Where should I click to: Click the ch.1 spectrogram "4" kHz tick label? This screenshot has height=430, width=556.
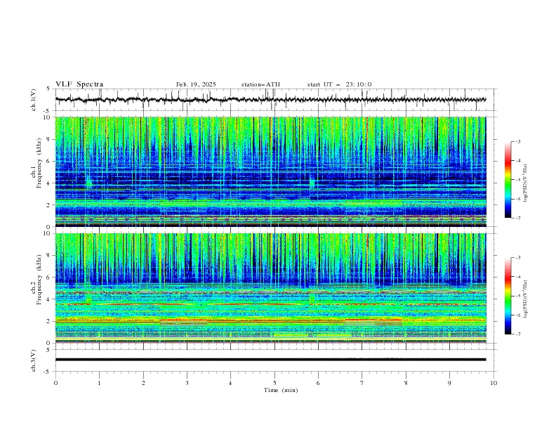point(50,183)
